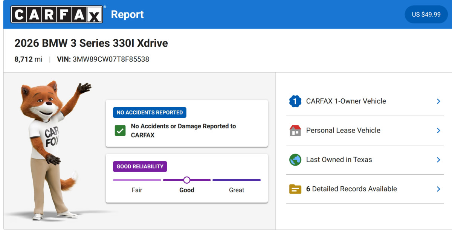Image resolution: width=452 pixels, height=230 pixels.
Task: Open the 6 Detailed Records Available link
Action: 365,189
